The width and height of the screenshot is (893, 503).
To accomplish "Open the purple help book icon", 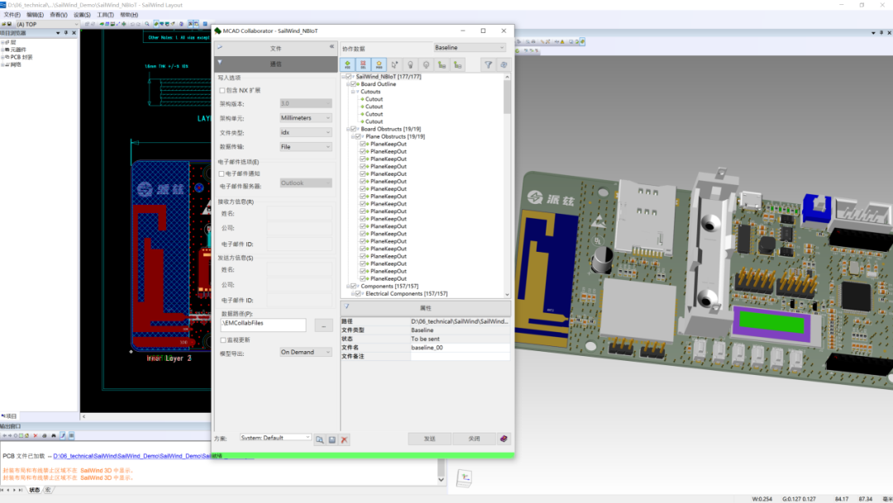I will (x=504, y=439).
